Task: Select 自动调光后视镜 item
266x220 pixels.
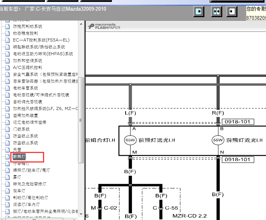Action: click(27, 102)
